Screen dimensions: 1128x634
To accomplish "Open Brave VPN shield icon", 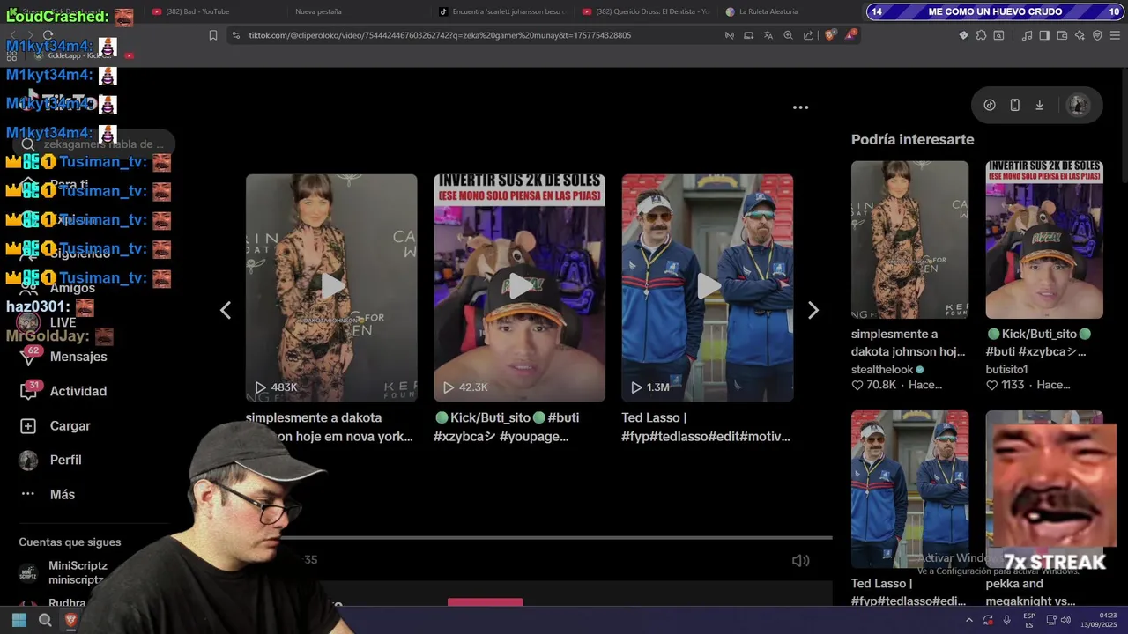I will point(1097,35).
